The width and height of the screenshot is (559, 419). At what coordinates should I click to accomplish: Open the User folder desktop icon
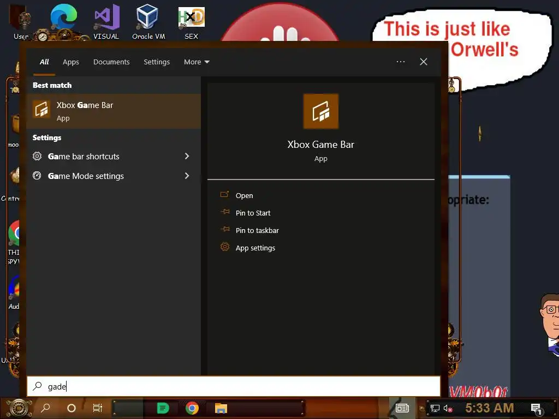21,22
